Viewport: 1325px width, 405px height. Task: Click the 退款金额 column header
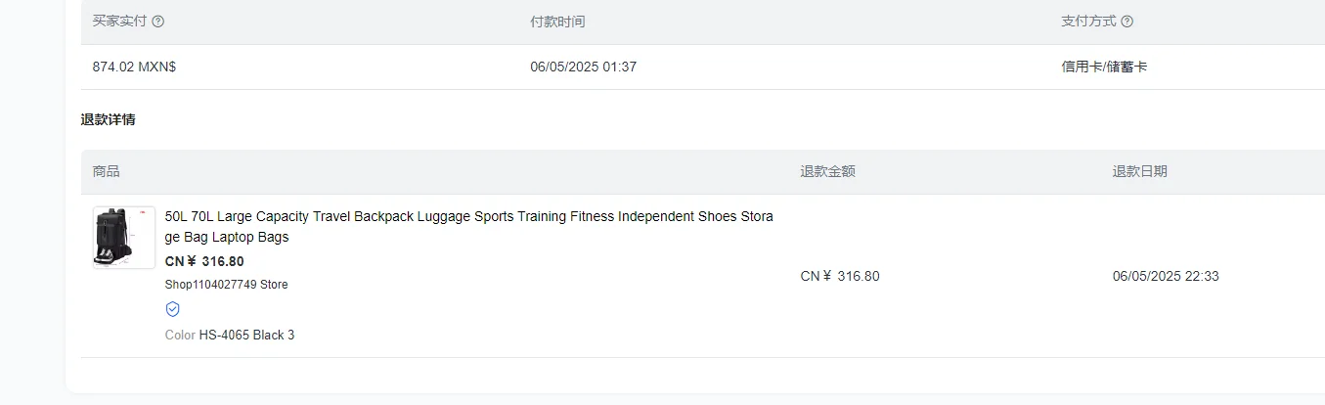tap(827, 171)
